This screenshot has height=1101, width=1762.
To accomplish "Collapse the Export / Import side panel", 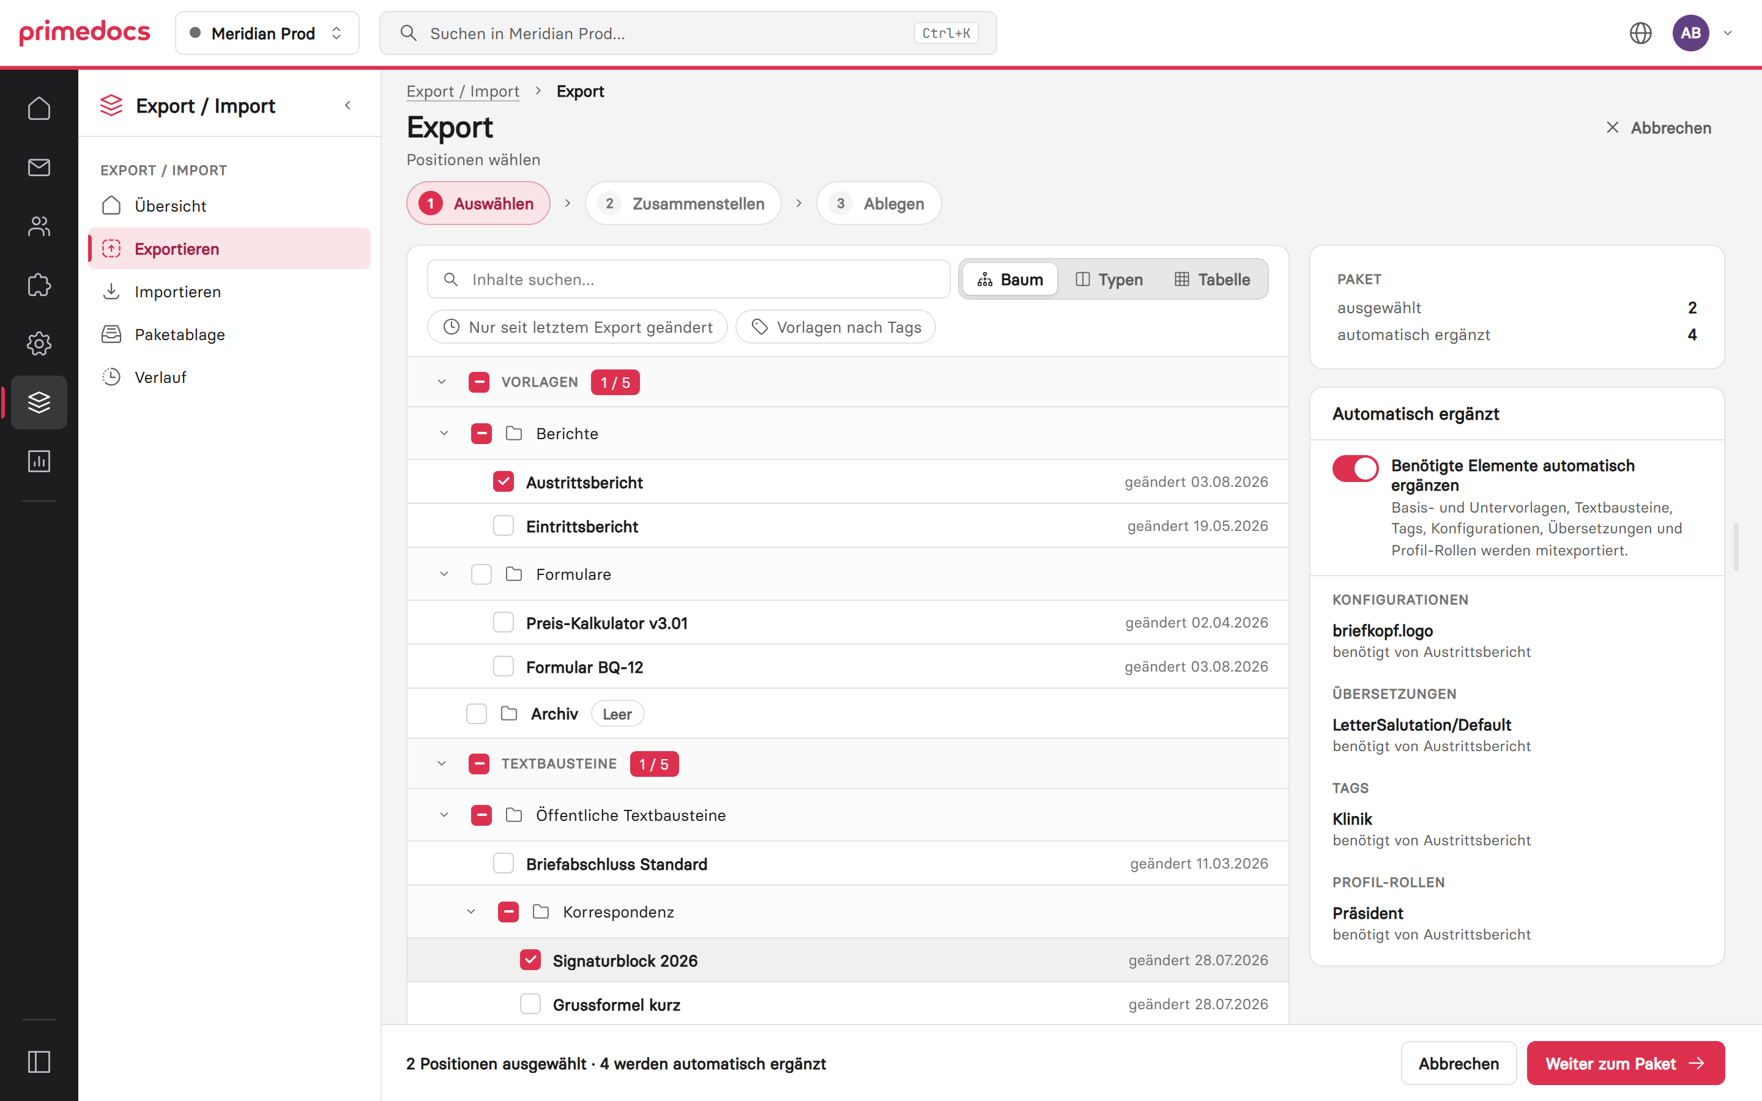I will (348, 106).
